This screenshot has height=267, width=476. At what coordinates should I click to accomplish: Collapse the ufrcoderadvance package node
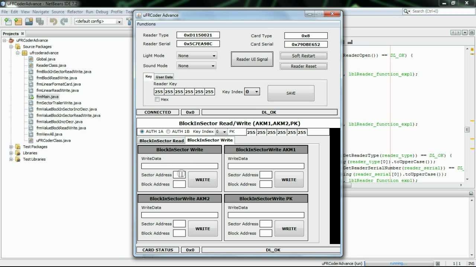click(x=17, y=53)
